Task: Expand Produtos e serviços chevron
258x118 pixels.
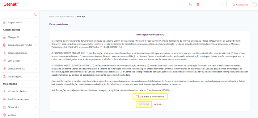Action: [36, 99]
